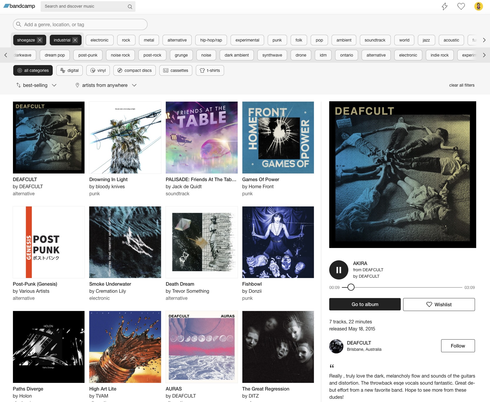490x402 pixels.
Task: Open the large DEAFCULT cover in sidebar
Action: click(403, 175)
